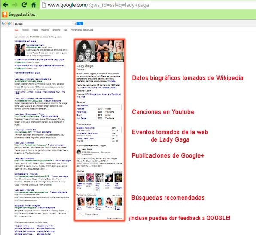This screenshot has width=256, height=235.
Task: Click the Taylor Kinney photo
Action: tap(99, 201)
